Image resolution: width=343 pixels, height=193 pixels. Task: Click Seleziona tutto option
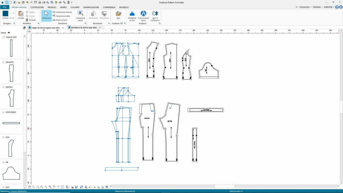pos(62,16)
